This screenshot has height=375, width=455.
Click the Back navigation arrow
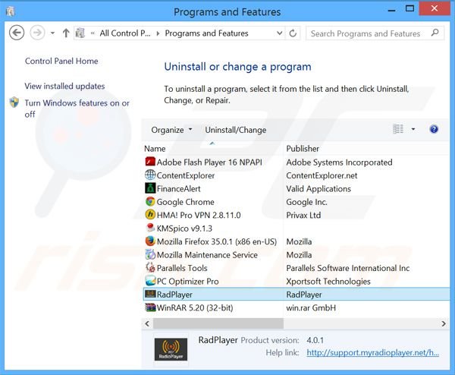17,33
